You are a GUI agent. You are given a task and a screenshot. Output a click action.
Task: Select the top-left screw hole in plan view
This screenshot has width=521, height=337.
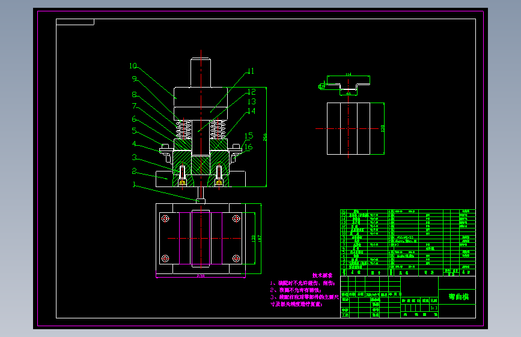165,219
